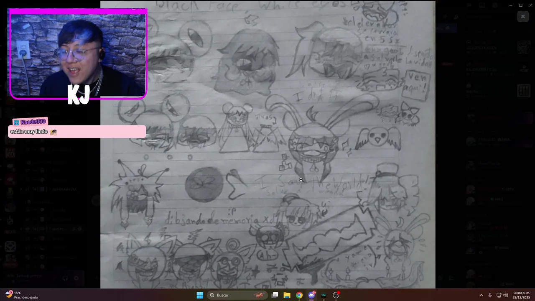Open Task View from the taskbar
535x301 pixels.
click(x=275, y=295)
